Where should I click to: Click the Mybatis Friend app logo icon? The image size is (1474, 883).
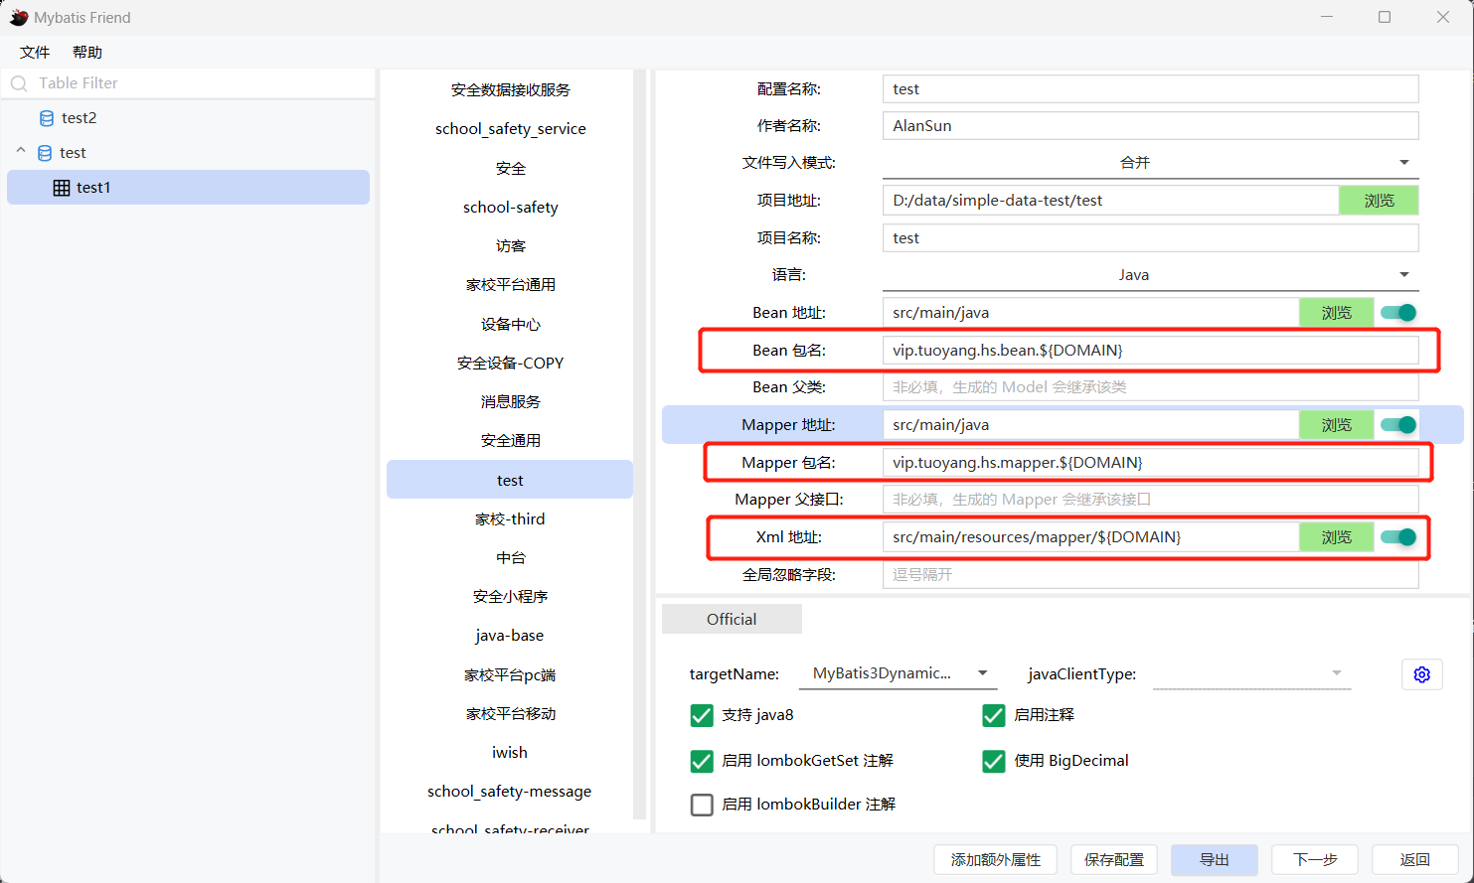click(19, 17)
